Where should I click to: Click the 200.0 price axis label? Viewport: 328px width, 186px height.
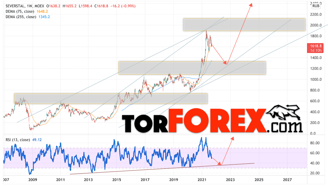(x=316, y=123)
